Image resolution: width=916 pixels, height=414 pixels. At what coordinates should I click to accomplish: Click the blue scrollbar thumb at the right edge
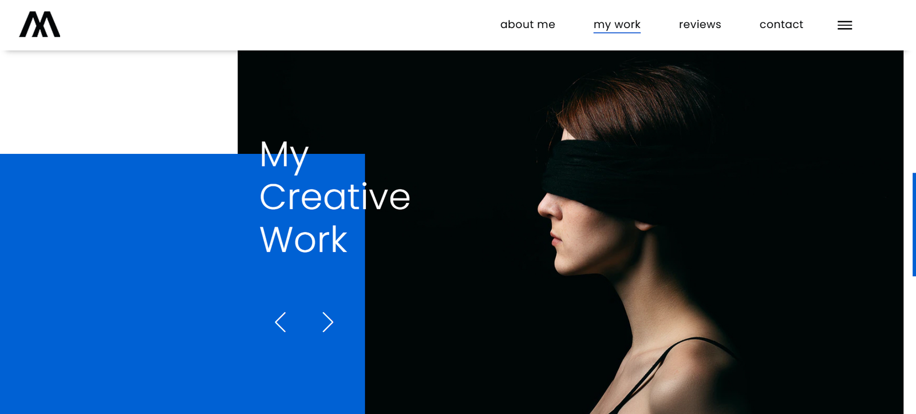[x=914, y=224]
